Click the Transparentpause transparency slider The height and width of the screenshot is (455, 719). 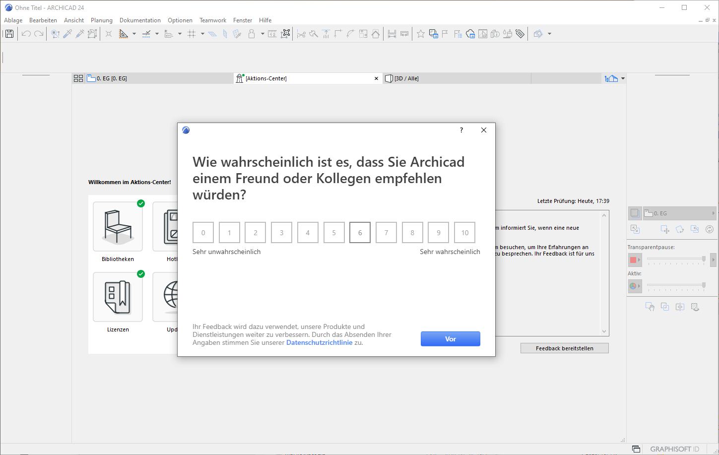tap(676, 259)
